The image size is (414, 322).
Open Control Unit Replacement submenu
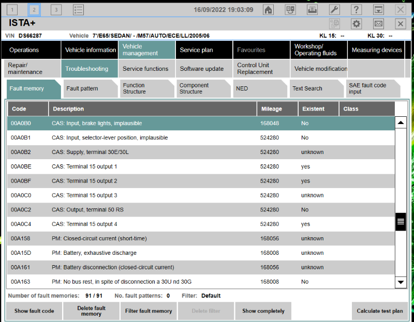click(261, 69)
